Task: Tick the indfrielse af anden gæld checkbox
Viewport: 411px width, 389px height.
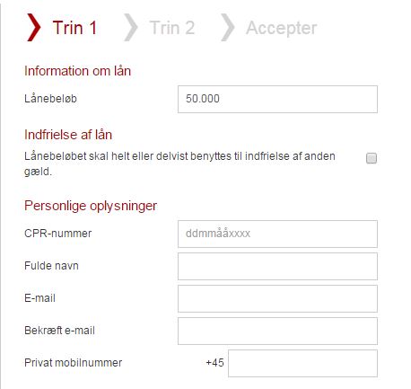Action: tap(372, 158)
